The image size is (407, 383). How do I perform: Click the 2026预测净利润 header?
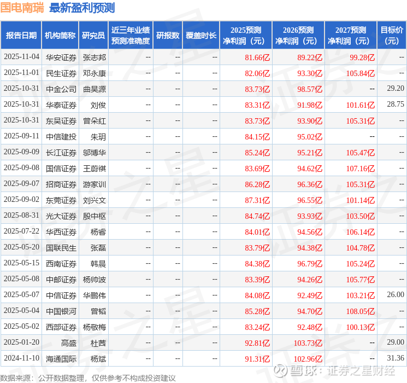[298, 36]
